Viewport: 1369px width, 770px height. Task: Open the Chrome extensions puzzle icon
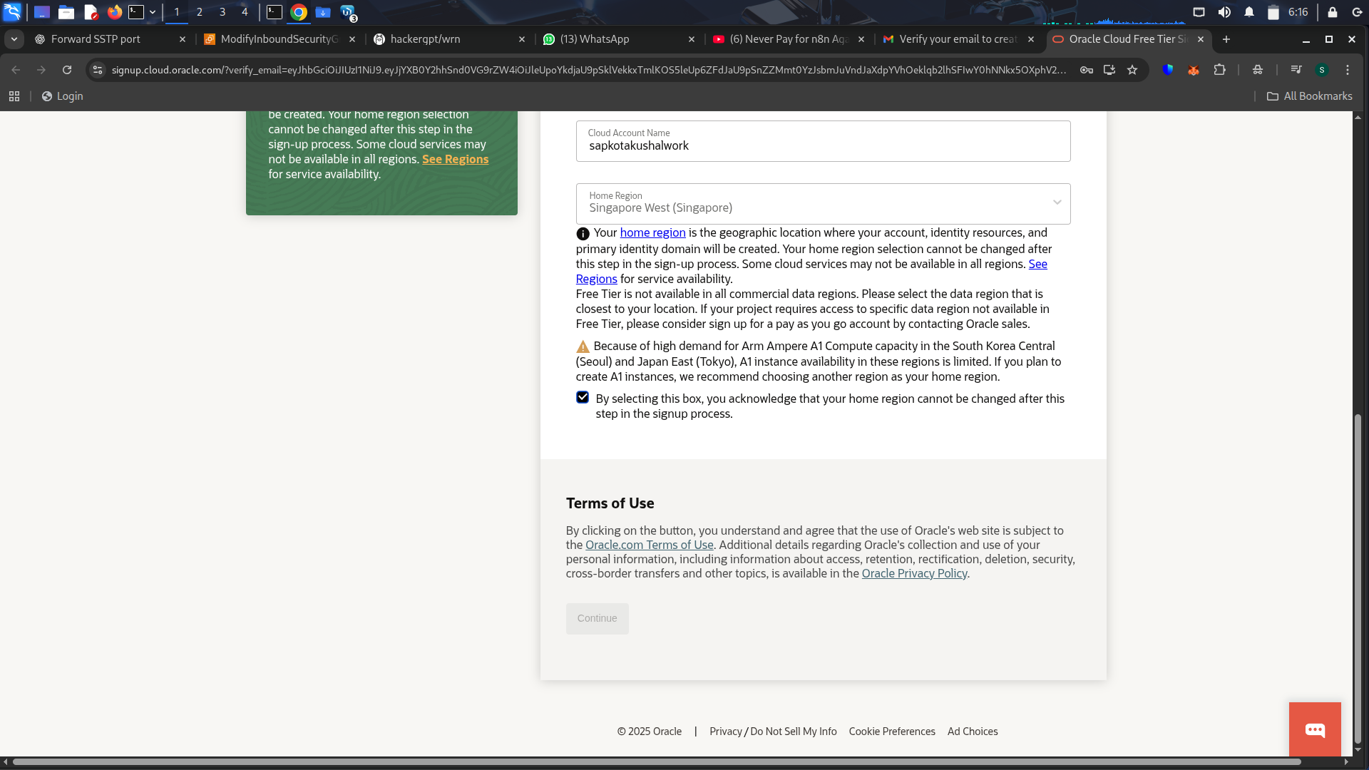coord(1220,70)
